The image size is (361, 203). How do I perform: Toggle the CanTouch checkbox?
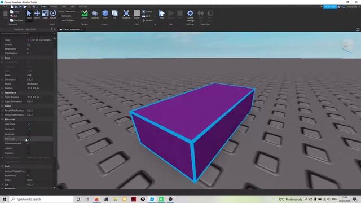(29, 129)
